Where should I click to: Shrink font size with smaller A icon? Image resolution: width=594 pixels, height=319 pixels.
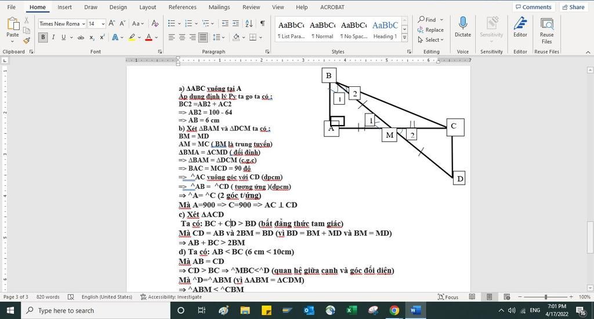point(122,23)
